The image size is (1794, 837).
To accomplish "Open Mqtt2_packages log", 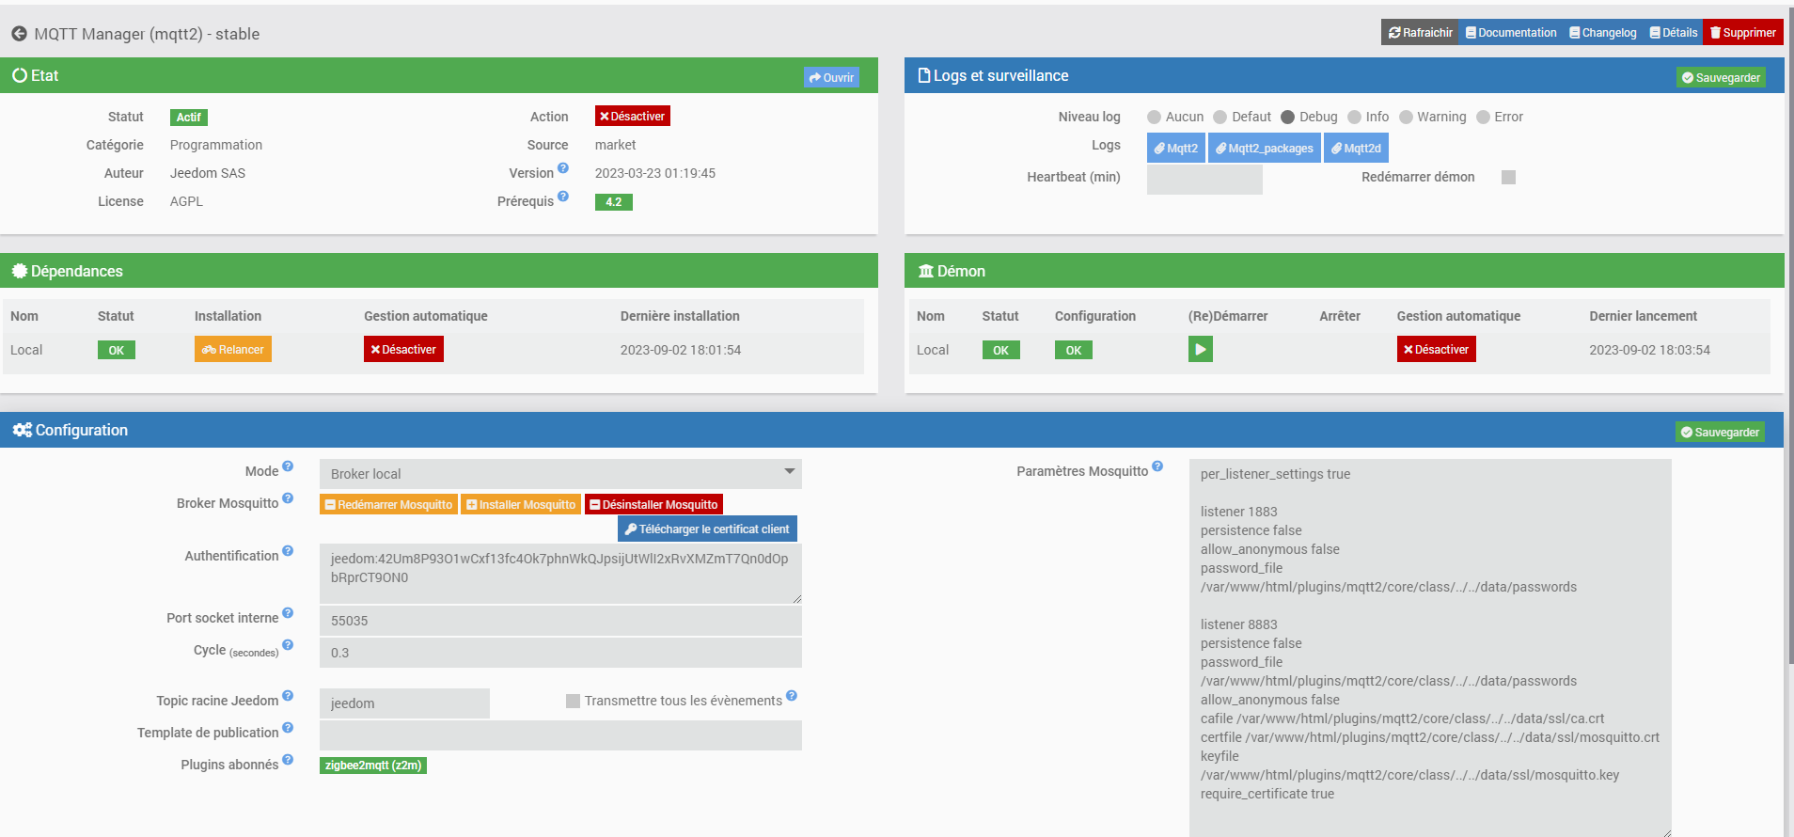I will pyautogui.click(x=1265, y=149).
